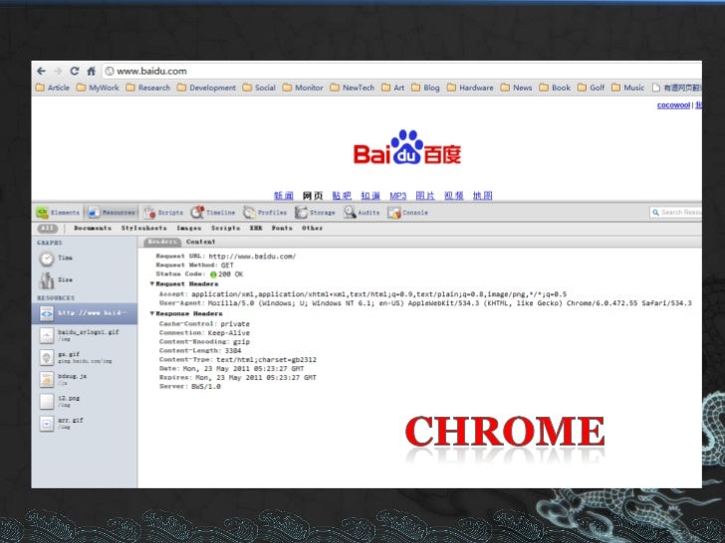Viewport: 725px width, 543px height.
Task: Open the Baidu 视频 video link
Action: pos(453,196)
